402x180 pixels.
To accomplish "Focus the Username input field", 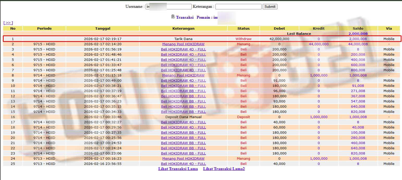I will click(169, 7).
